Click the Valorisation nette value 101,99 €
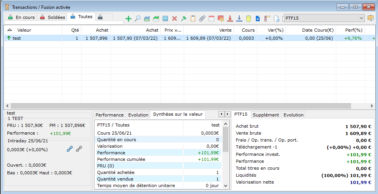The height and width of the screenshot is (194, 378). (360, 182)
